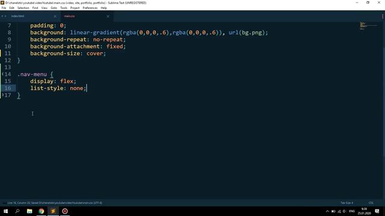Open the Selection menu
385x216 pixels.
[23, 8]
